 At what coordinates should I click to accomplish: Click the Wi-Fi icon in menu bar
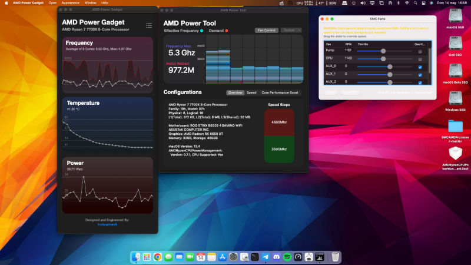407,3
